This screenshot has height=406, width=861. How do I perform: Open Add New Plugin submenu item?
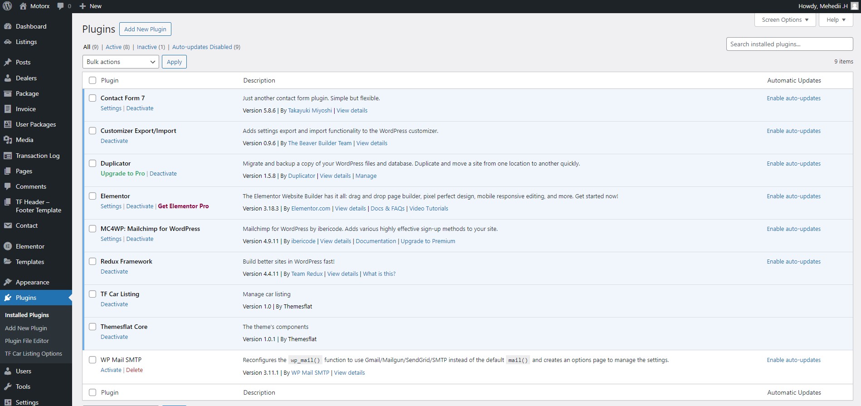click(x=26, y=328)
